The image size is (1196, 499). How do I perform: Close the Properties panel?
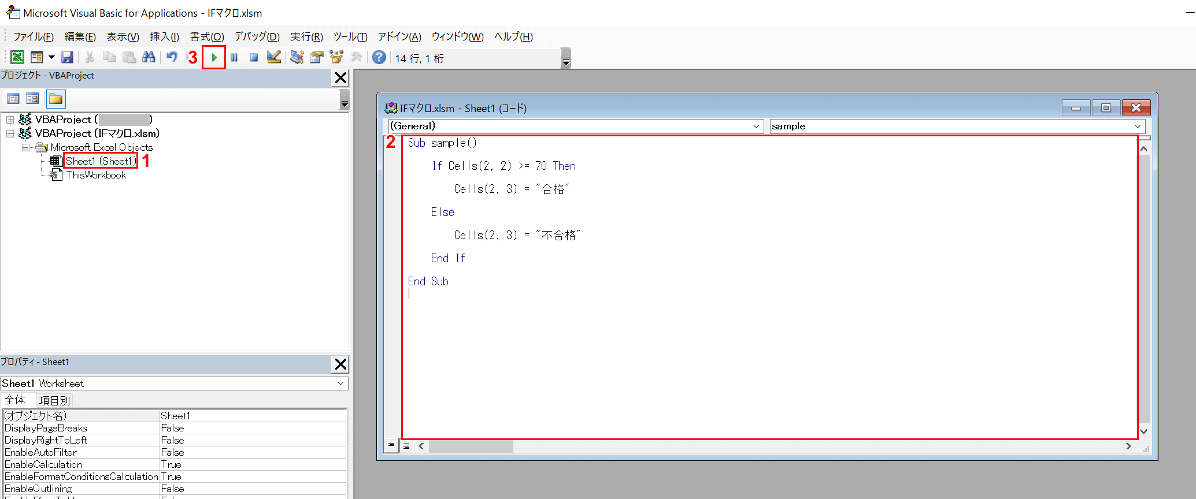click(340, 364)
